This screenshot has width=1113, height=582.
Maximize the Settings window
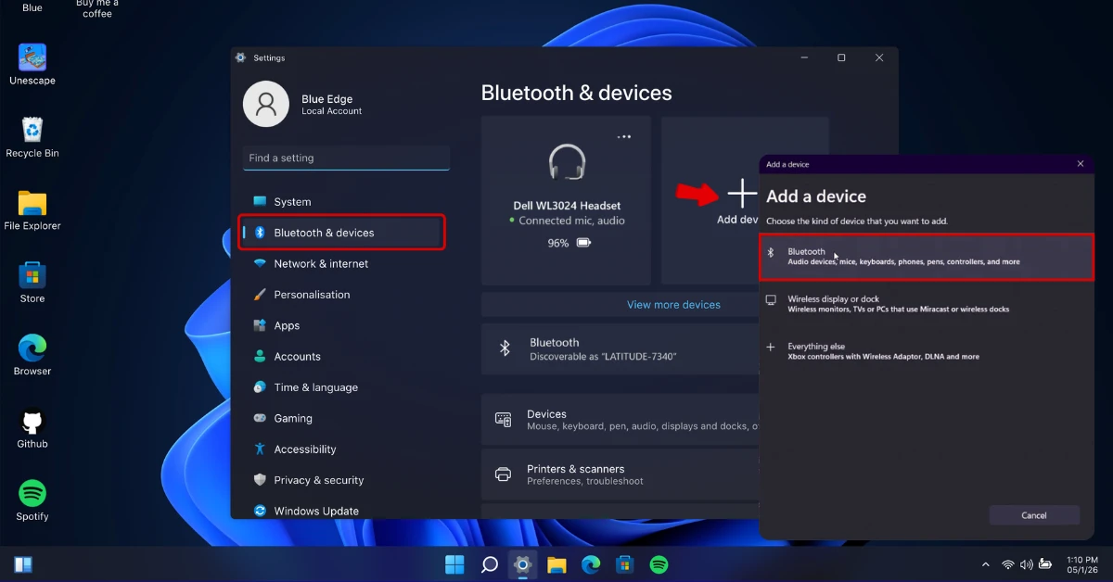pos(841,57)
